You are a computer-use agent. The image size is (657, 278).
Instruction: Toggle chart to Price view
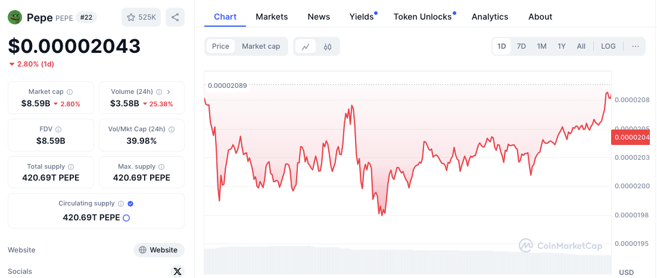pyautogui.click(x=220, y=46)
